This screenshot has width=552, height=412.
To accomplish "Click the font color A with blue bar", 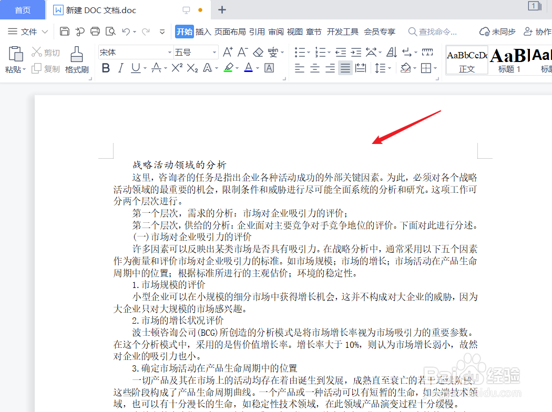I will pos(249,68).
